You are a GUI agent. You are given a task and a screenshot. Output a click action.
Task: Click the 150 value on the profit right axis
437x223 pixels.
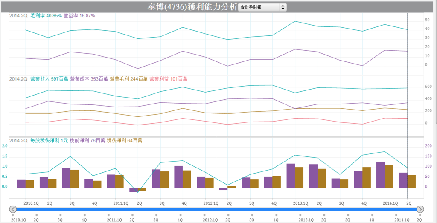tap(428, 156)
